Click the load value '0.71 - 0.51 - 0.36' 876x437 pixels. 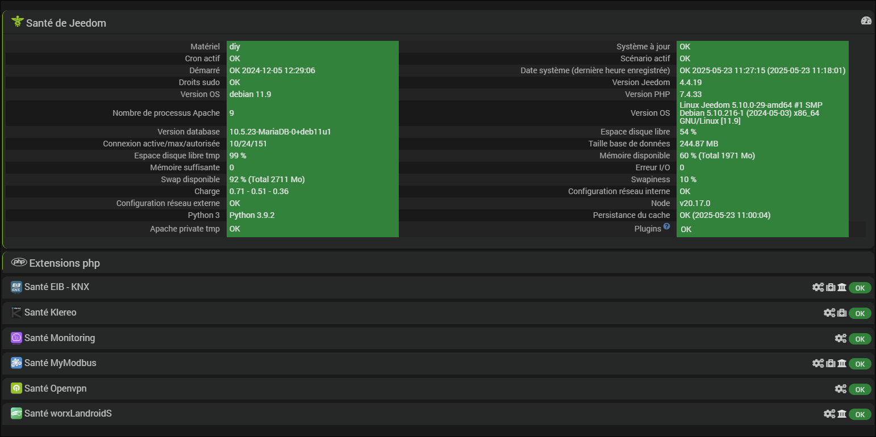click(259, 191)
